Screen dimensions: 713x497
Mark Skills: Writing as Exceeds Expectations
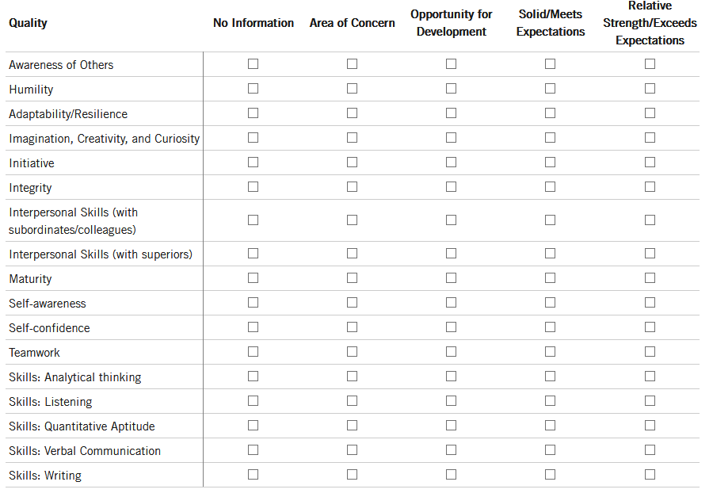650,475
